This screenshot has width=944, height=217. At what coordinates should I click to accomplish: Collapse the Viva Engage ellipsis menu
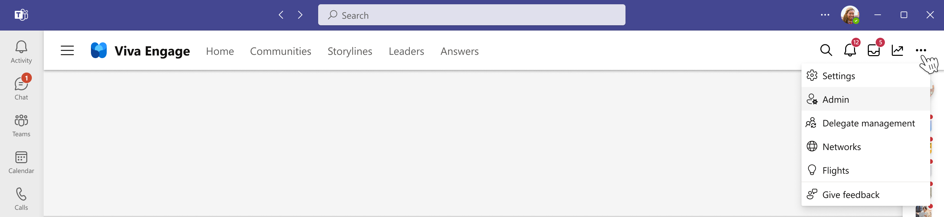(x=921, y=50)
